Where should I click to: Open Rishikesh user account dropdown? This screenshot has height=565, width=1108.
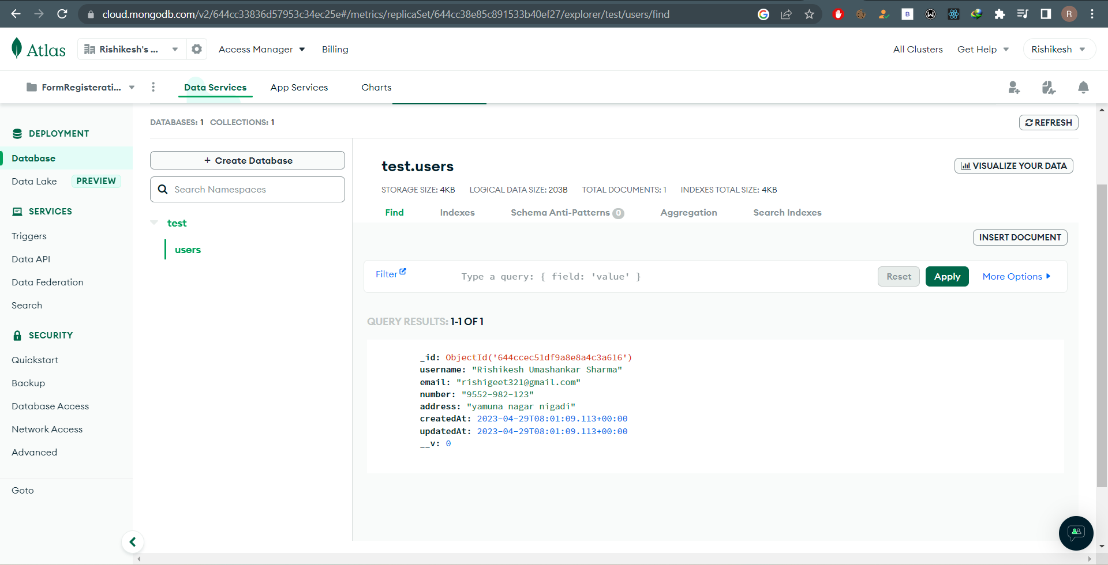1058,50
